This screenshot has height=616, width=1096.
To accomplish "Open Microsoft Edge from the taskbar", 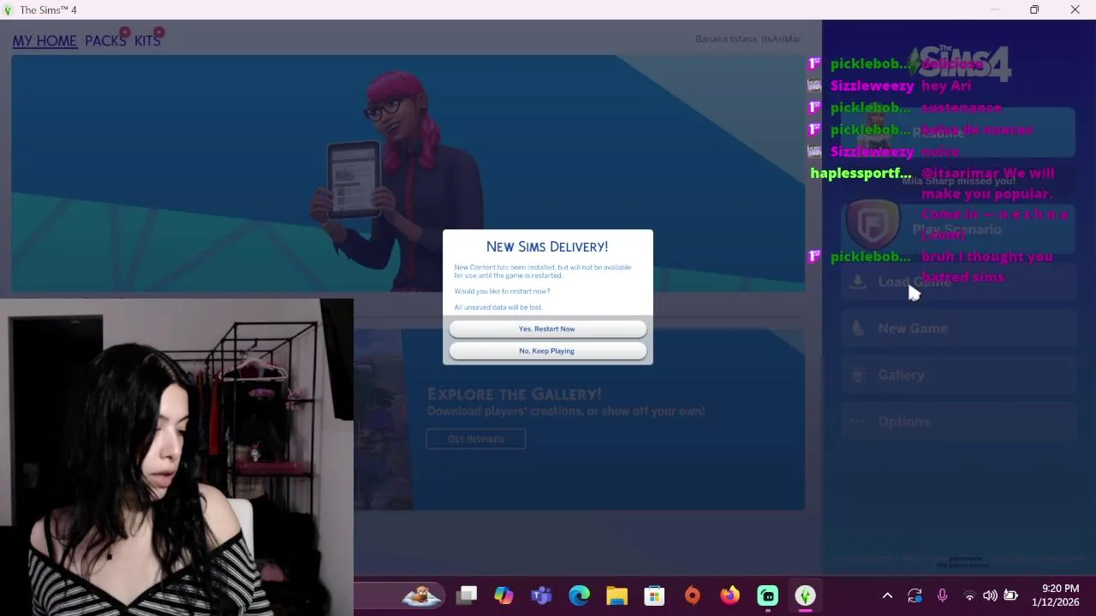I will point(579,595).
